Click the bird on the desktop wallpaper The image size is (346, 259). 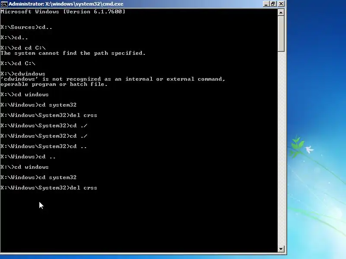point(309,149)
